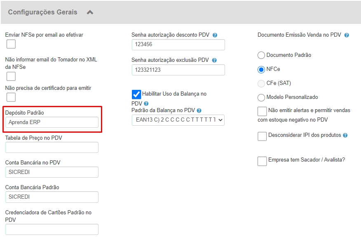
Task: Focus the Tabela de Preço no PDV field
Action: pyautogui.click(x=52, y=147)
